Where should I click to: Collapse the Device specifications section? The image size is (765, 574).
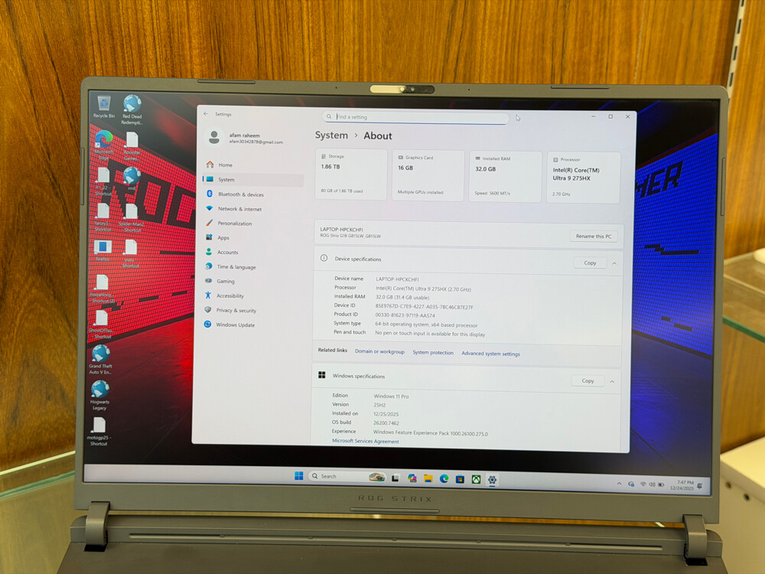[614, 263]
